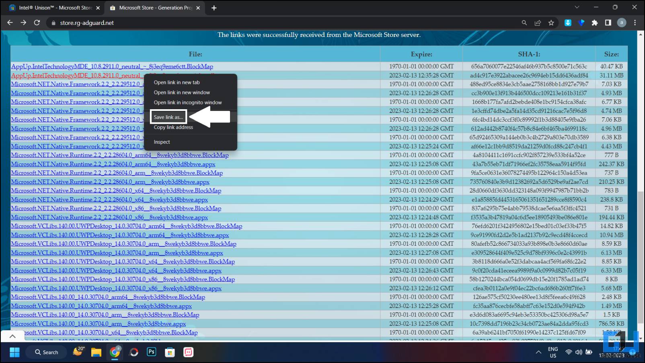Click the share page icon
Image resolution: width=645 pixels, height=363 pixels.
538,23
